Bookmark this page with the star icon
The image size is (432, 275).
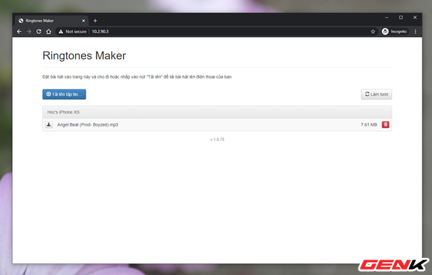tap(373, 32)
